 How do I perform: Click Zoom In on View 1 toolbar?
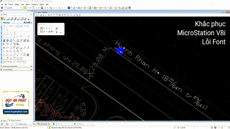click(51, 15)
